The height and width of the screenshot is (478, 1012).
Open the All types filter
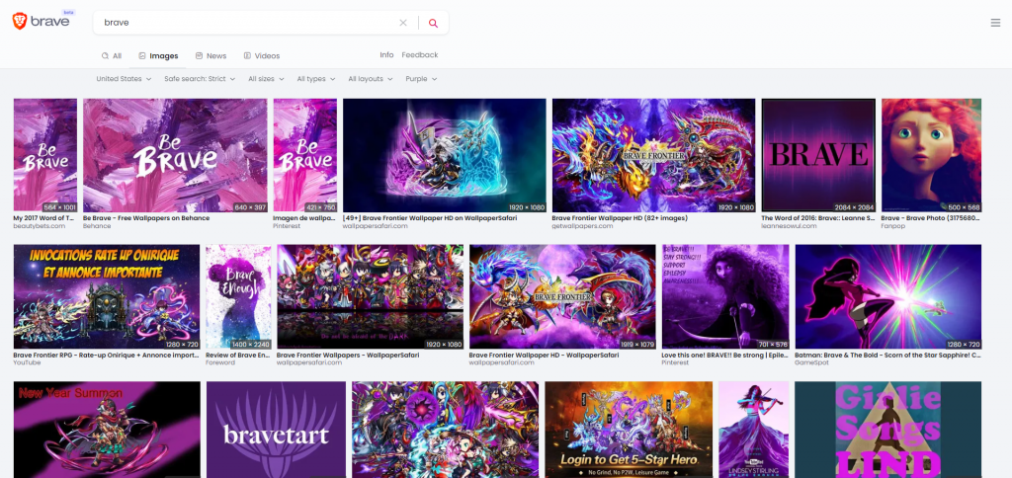pos(316,79)
